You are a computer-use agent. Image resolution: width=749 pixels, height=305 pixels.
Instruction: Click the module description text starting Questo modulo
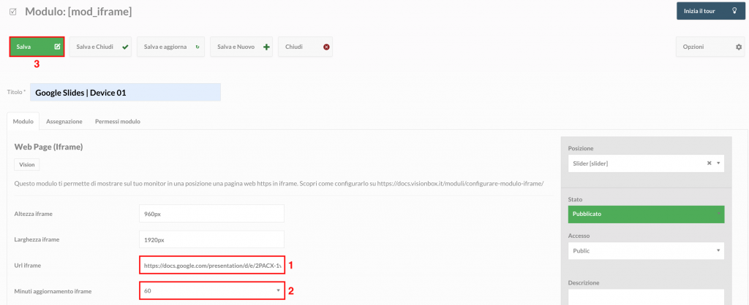(279, 183)
